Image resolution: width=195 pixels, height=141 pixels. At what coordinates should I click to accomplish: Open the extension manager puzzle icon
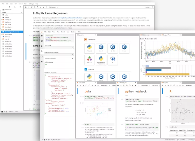pyautogui.click(x=42, y=61)
